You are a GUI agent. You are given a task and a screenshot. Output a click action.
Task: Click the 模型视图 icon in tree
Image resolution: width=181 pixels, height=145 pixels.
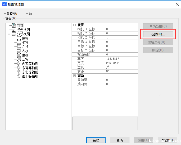click(x=14, y=30)
